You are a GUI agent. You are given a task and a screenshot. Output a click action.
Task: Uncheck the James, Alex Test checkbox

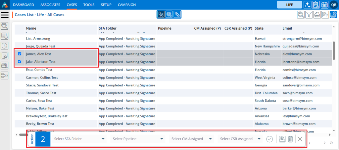20,54
